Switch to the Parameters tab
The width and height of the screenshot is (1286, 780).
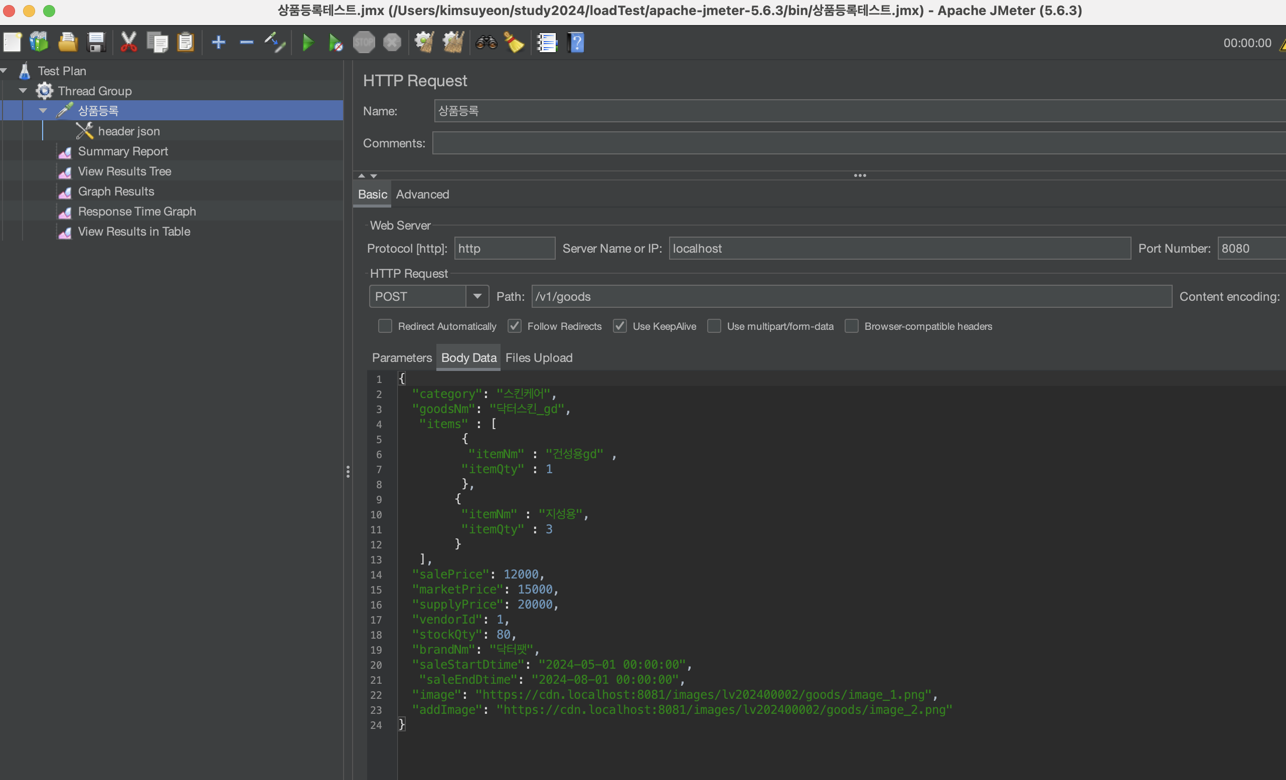(x=402, y=357)
